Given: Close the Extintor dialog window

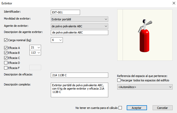Looking at the screenshot, I should (x=171, y=3).
